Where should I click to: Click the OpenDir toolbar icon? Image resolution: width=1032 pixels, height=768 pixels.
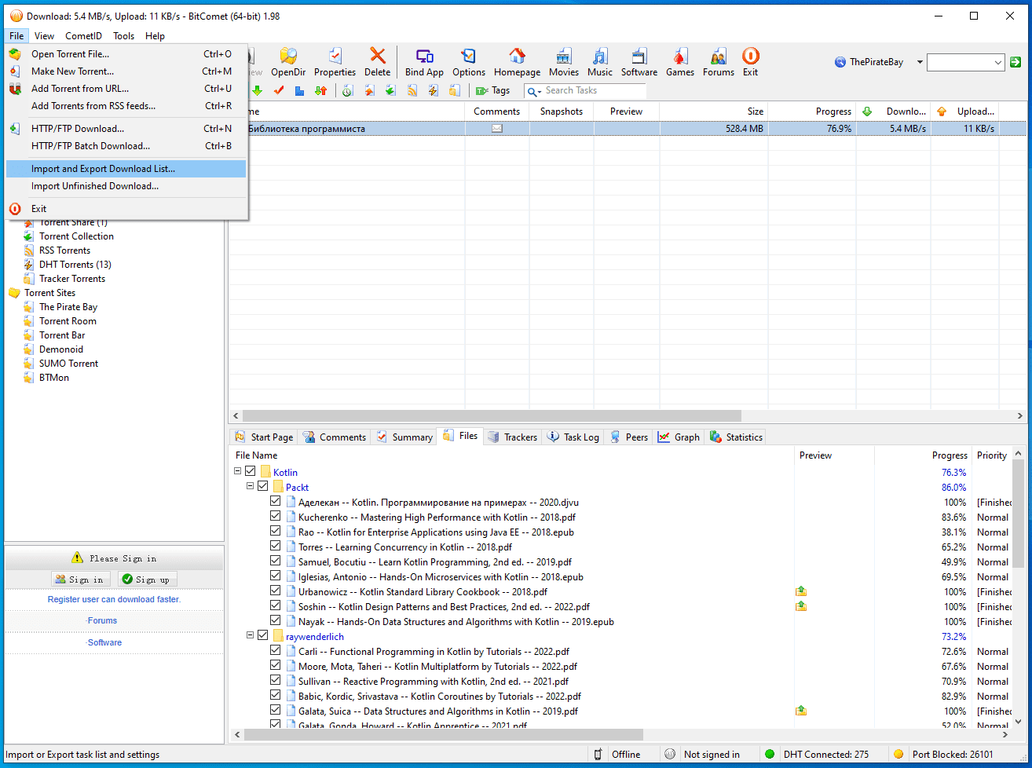pos(288,62)
